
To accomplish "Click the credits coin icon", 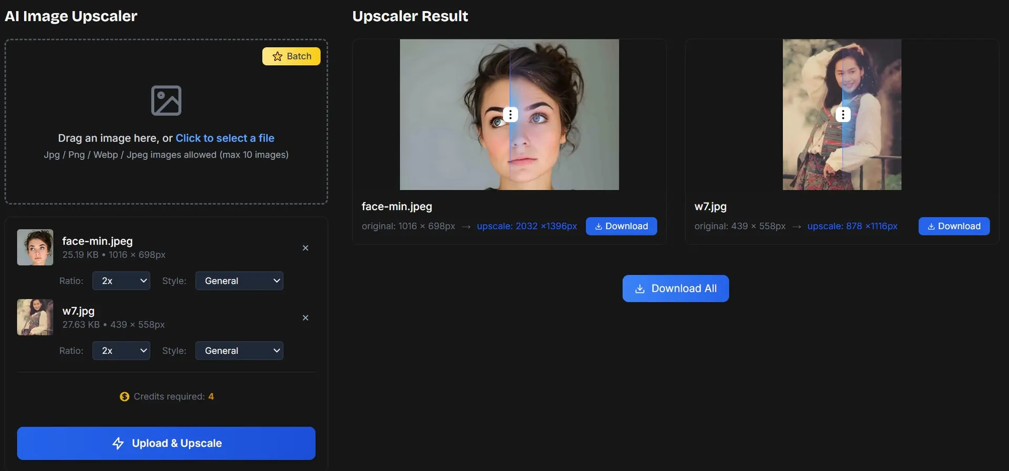I will tap(125, 396).
